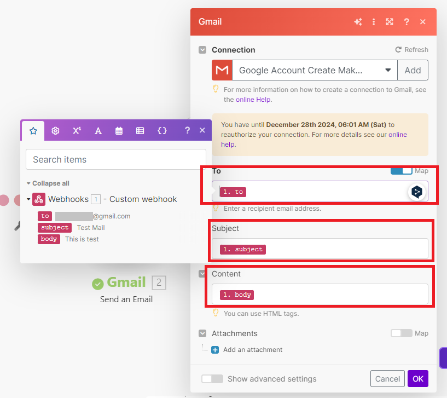Open the general functions gear tab
447x398 pixels.
(55, 131)
